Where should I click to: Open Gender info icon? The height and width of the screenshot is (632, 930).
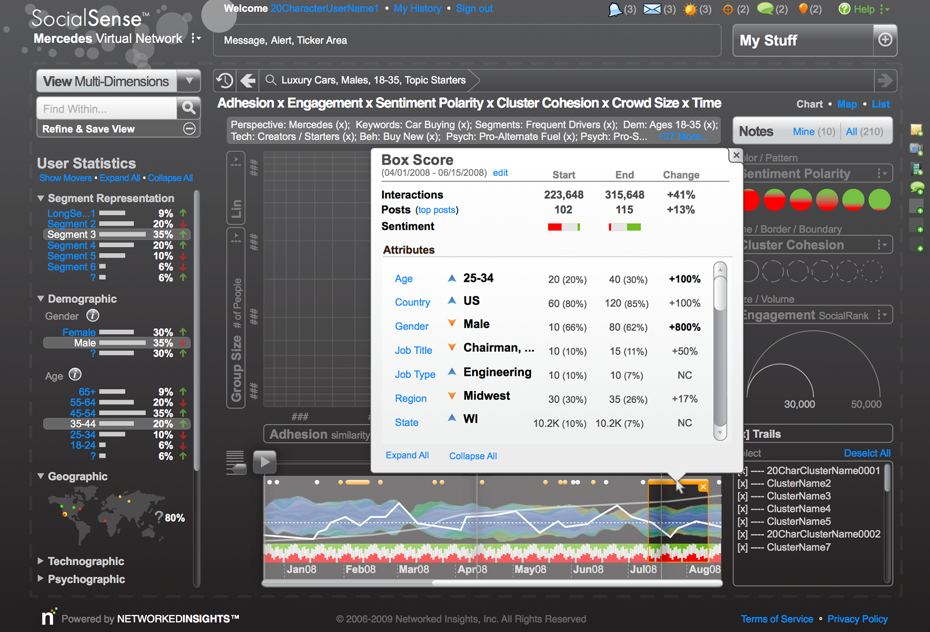click(93, 316)
